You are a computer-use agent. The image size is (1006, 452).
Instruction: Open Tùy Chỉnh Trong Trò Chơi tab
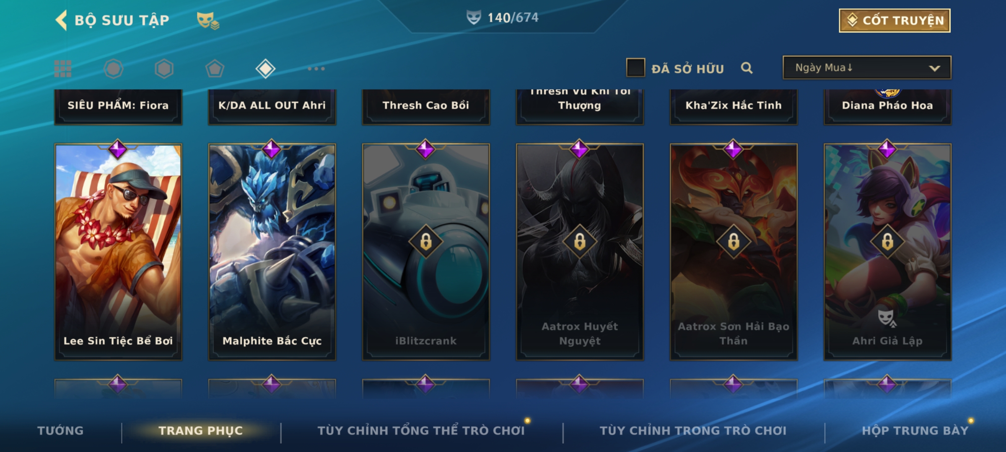point(693,430)
